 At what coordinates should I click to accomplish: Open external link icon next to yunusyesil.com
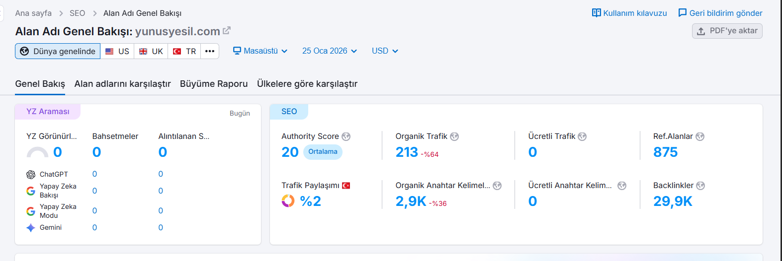point(227,31)
